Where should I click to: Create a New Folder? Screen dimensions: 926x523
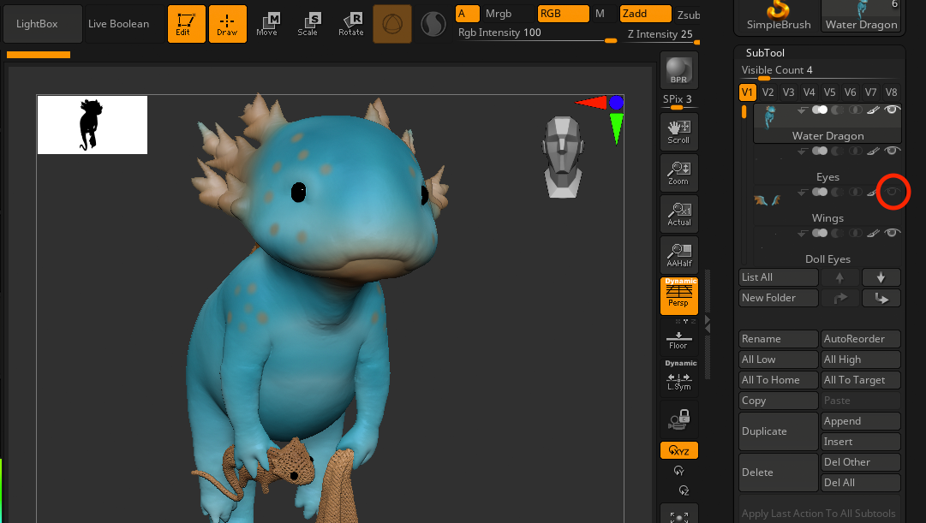point(779,298)
